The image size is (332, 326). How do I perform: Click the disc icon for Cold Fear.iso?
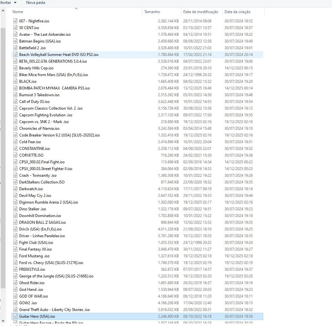(x=15, y=142)
